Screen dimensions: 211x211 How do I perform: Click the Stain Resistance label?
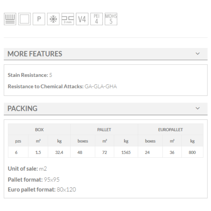pos(28,75)
